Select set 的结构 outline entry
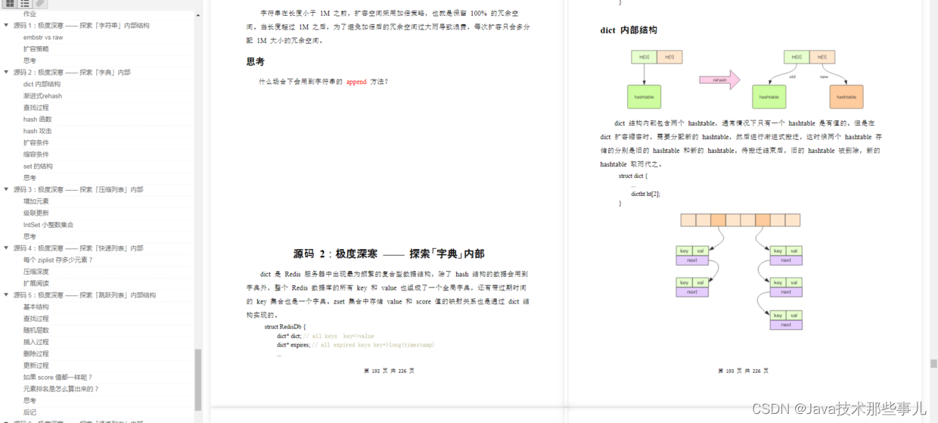This screenshot has width=938, height=423. tap(38, 166)
